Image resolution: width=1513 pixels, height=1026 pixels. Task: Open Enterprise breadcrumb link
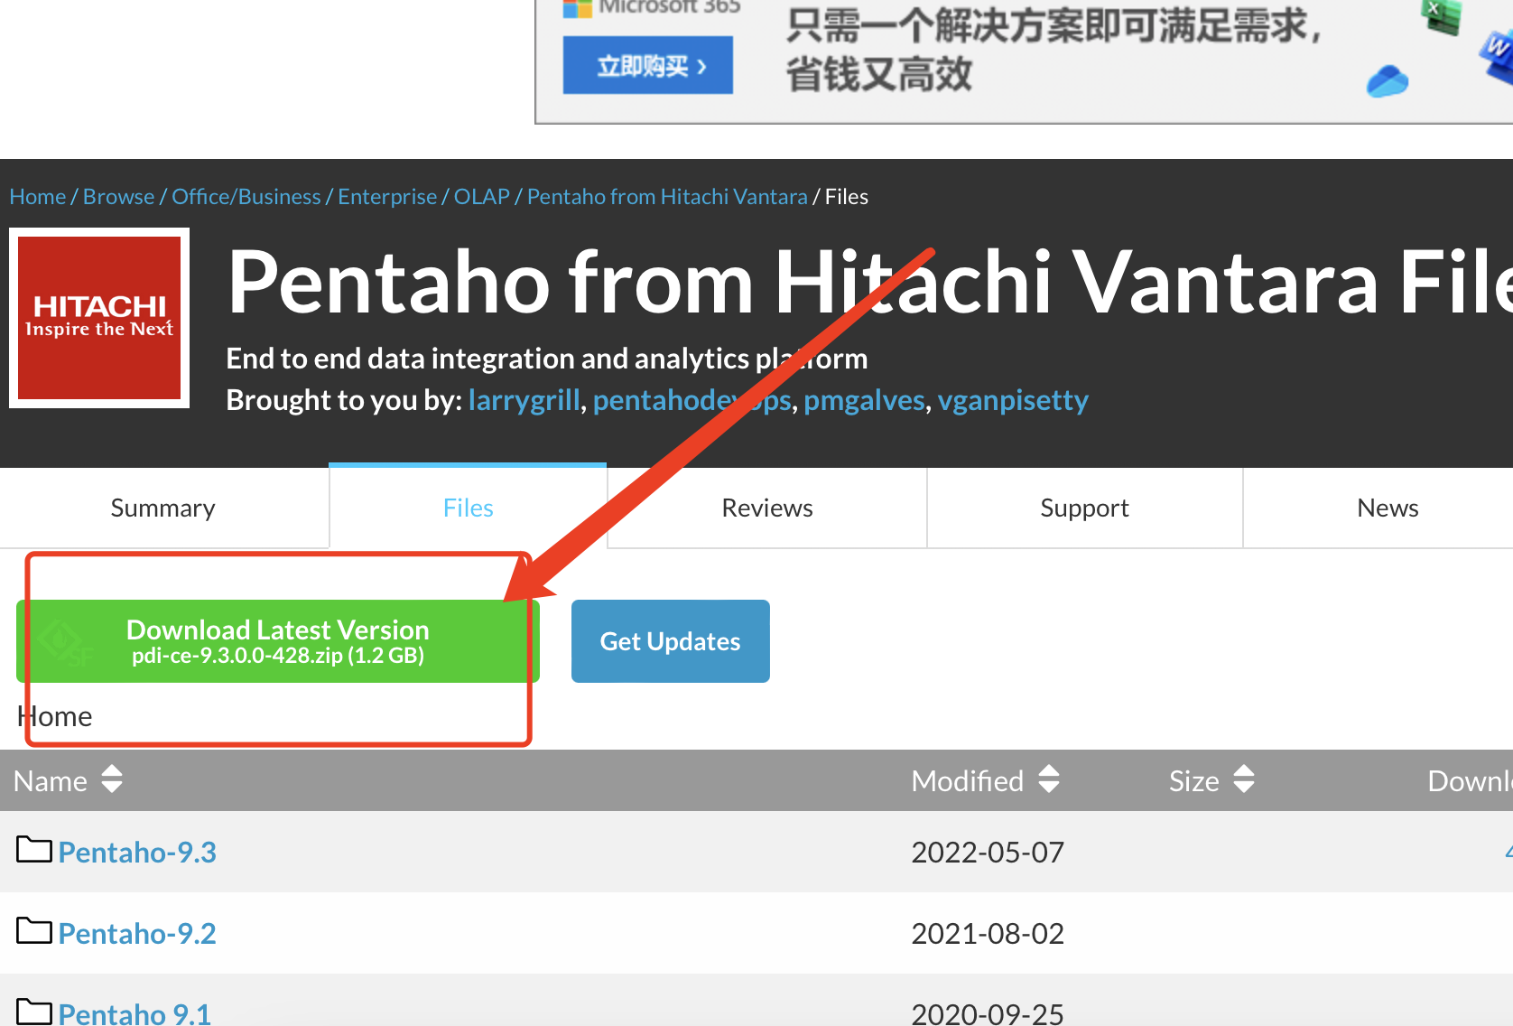387,197
